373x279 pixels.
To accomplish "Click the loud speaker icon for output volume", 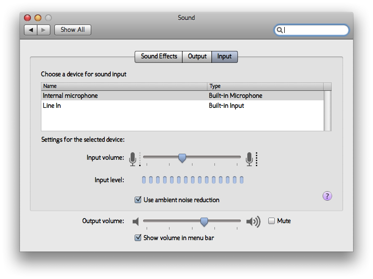I will 253,222.
